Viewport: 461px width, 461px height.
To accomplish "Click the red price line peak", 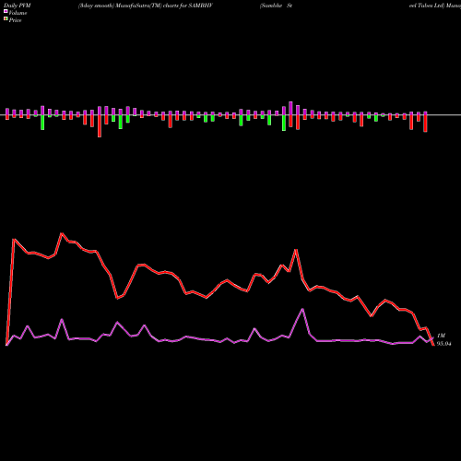I will (x=62, y=233).
